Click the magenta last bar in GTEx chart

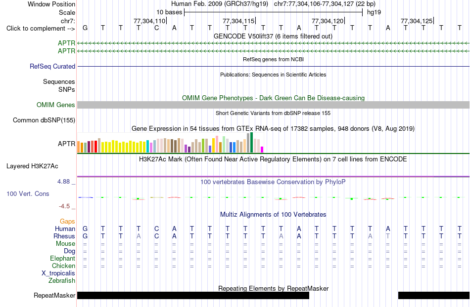(262, 150)
